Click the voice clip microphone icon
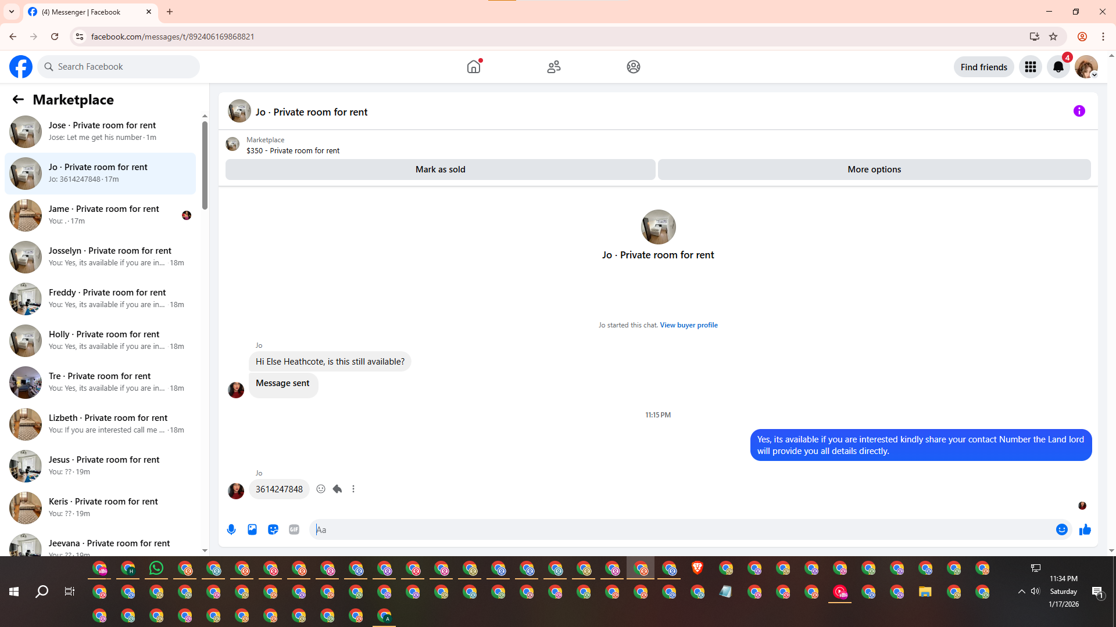Screen dimensions: 1116x627 (x=231, y=529)
